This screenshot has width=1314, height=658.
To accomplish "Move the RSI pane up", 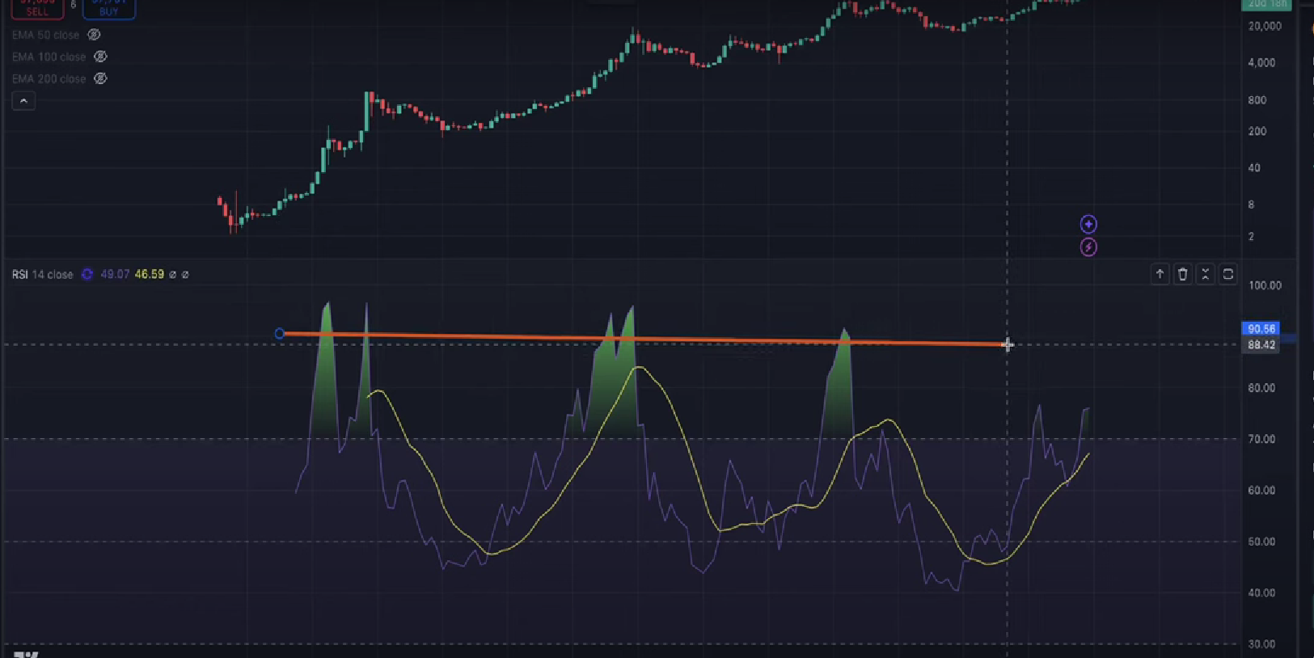I will (1160, 274).
